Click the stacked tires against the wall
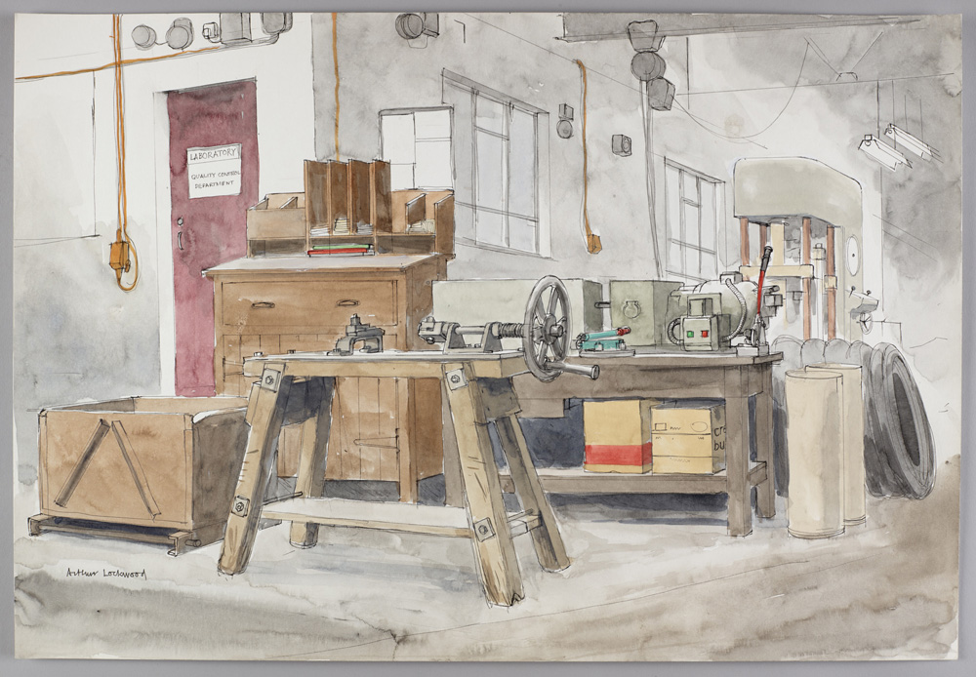This screenshot has height=677, width=976. click(898, 419)
